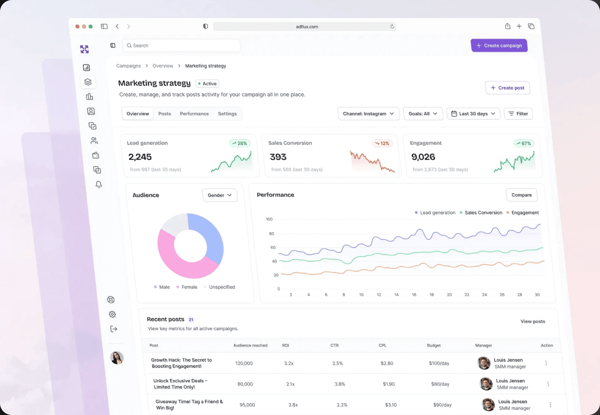Screen dimensions: 600x415
Task: Open the contact profile sidebar icon
Action: (x=91, y=111)
